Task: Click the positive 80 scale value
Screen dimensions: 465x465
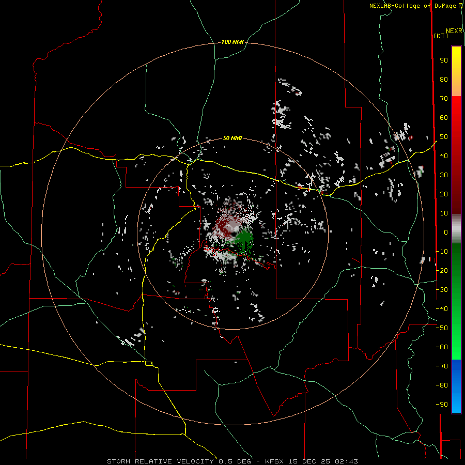Action: pyautogui.click(x=444, y=79)
